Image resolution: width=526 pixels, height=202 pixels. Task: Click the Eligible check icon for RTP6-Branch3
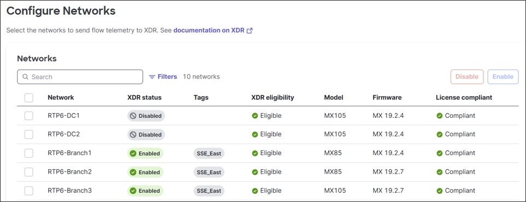(x=255, y=191)
